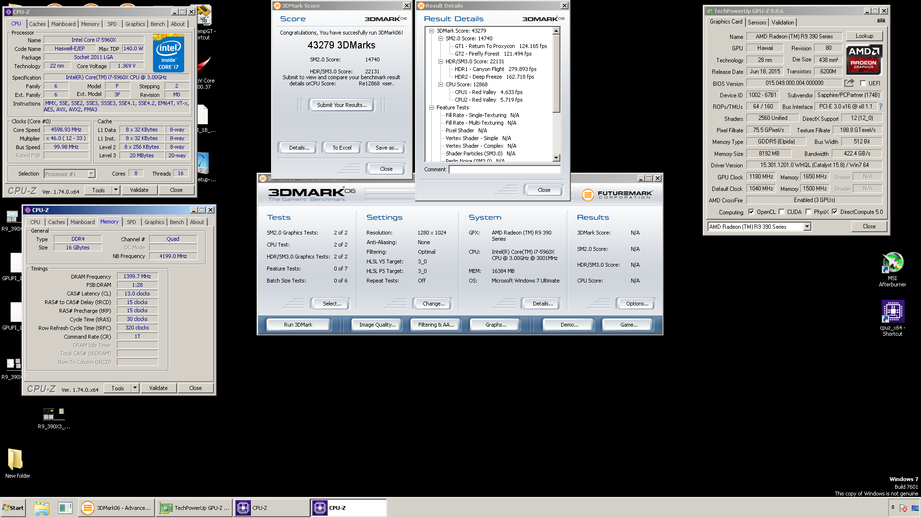Select the R9_390X3 desktop file icon
This screenshot has width=921, height=518.
pos(54,418)
